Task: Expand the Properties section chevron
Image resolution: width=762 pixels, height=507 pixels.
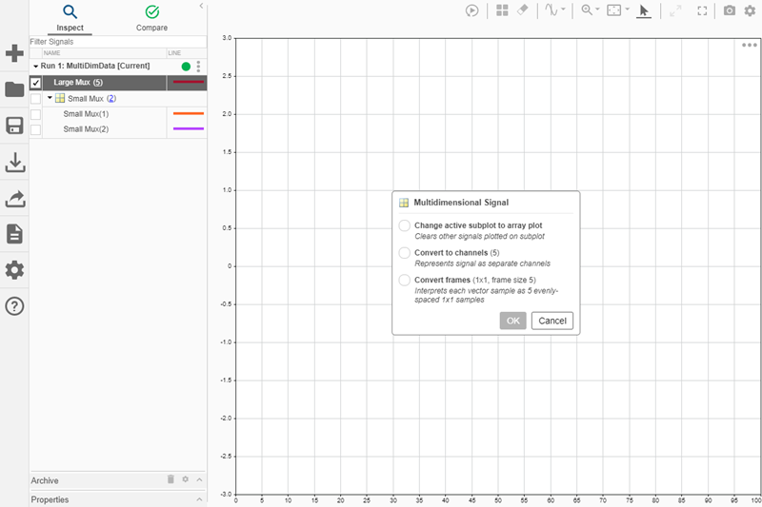Action: [199, 499]
